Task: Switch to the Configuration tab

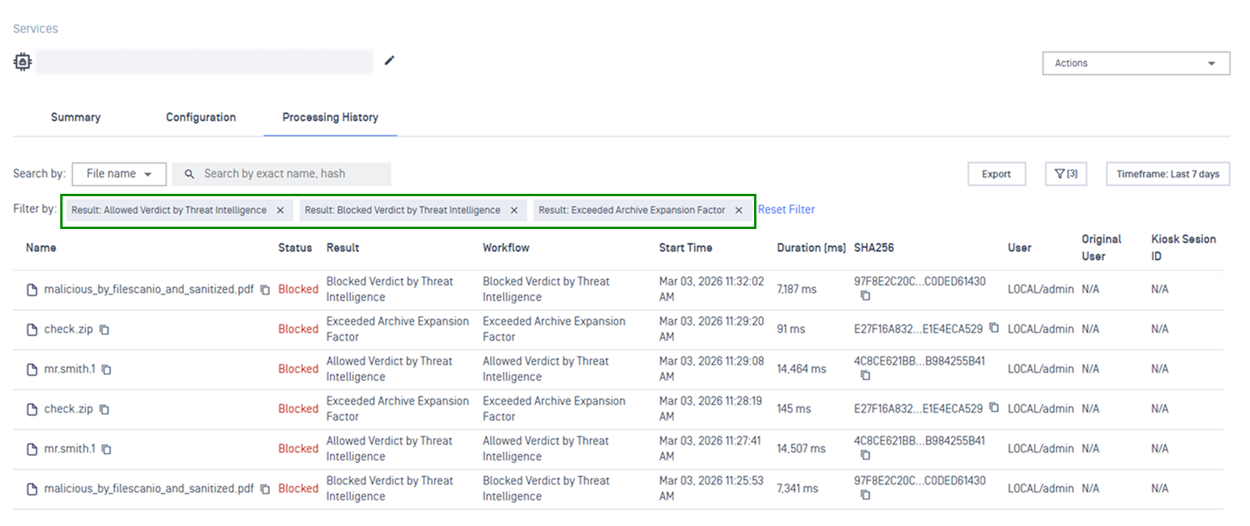Action: coord(200,117)
